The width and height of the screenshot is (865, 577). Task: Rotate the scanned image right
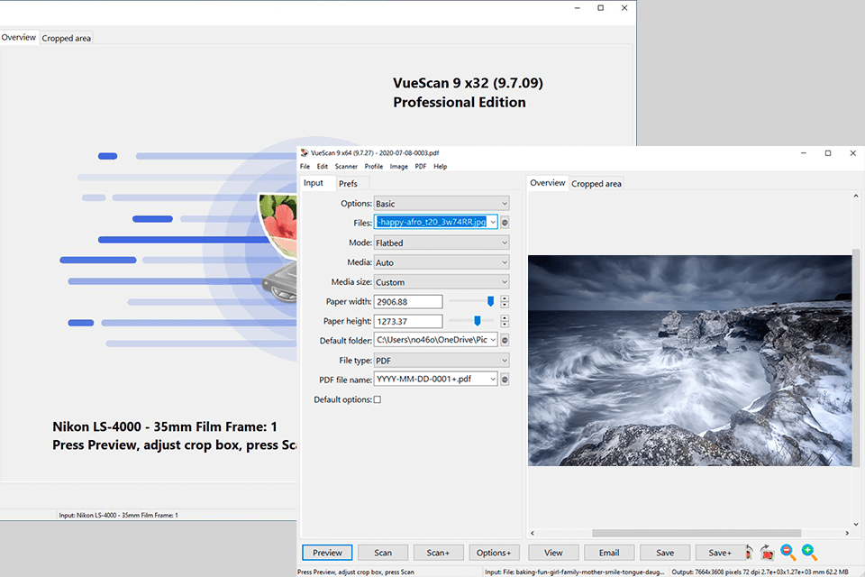[768, 553]
